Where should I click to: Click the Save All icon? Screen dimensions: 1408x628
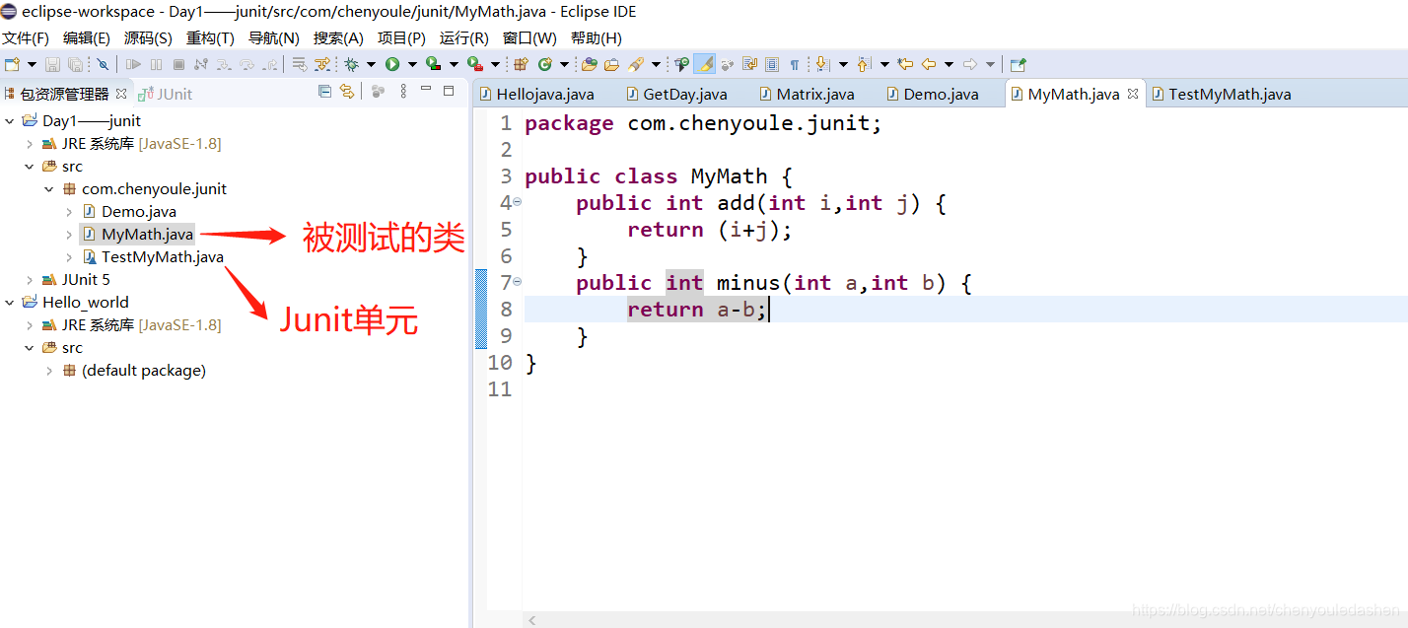tap(75, 64)
